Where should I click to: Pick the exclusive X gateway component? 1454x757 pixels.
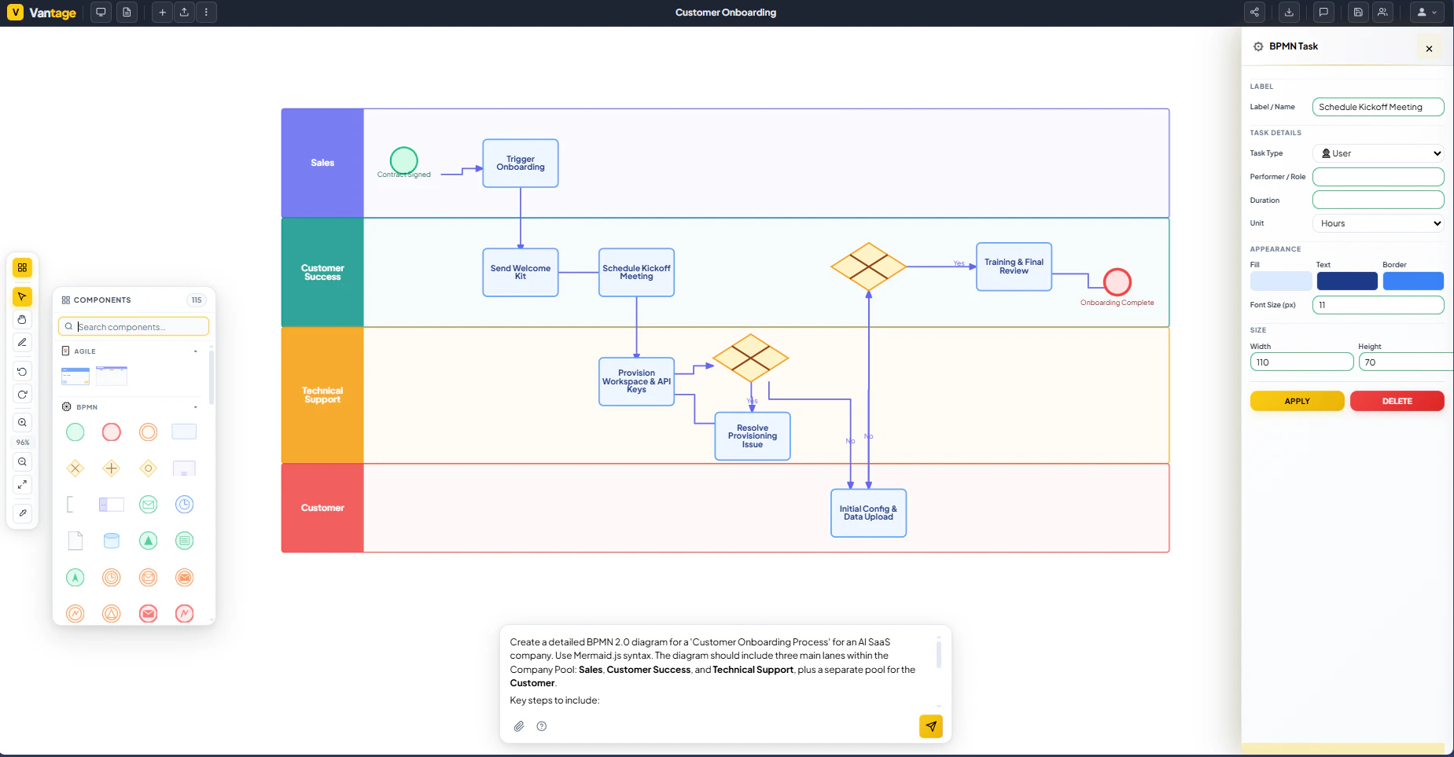75,469
